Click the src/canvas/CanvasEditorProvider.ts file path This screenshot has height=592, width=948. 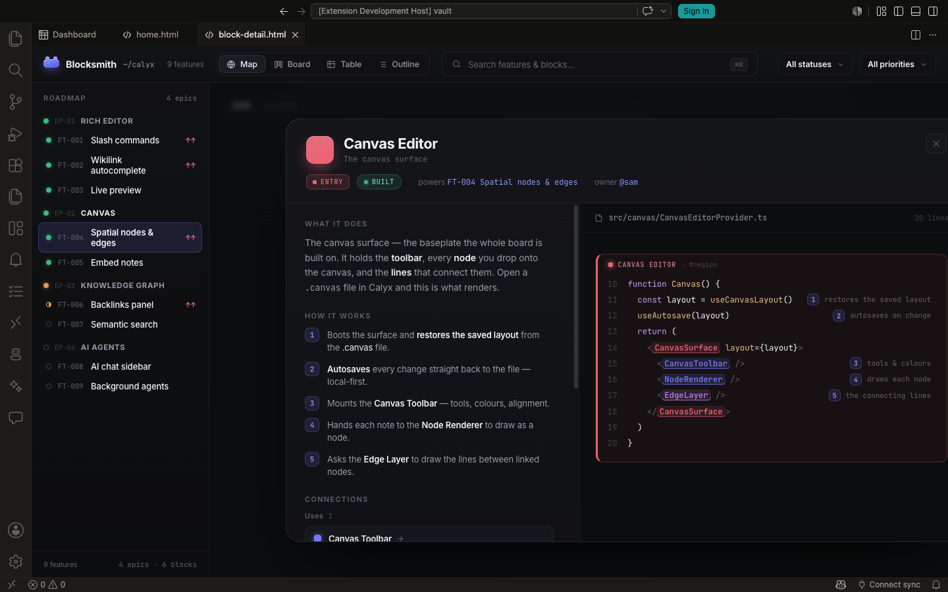point(687,218)
